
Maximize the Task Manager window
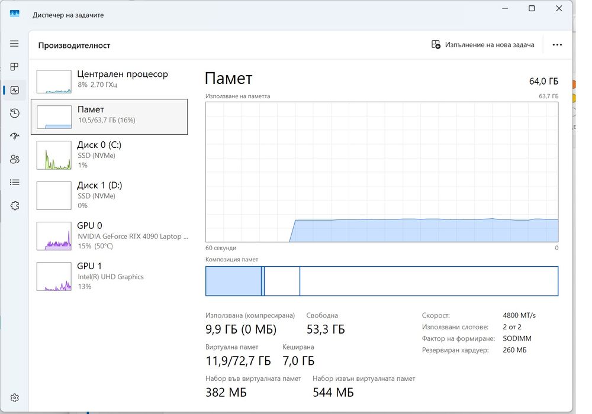[x=532, y=9]
